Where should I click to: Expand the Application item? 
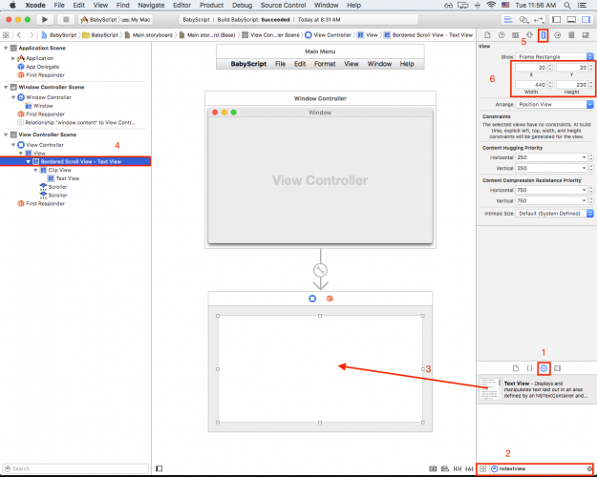coord(13,58)
